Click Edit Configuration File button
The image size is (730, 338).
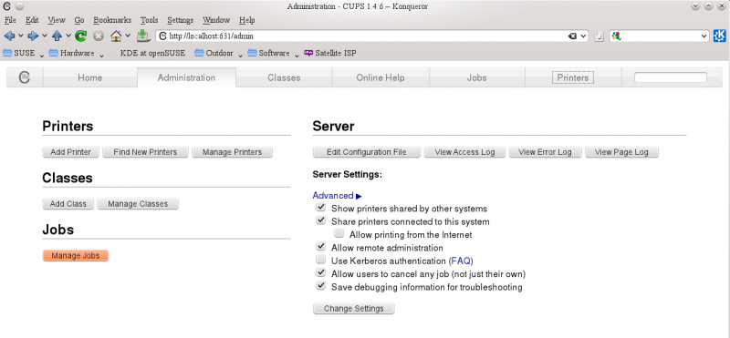(x=367, y=152)
